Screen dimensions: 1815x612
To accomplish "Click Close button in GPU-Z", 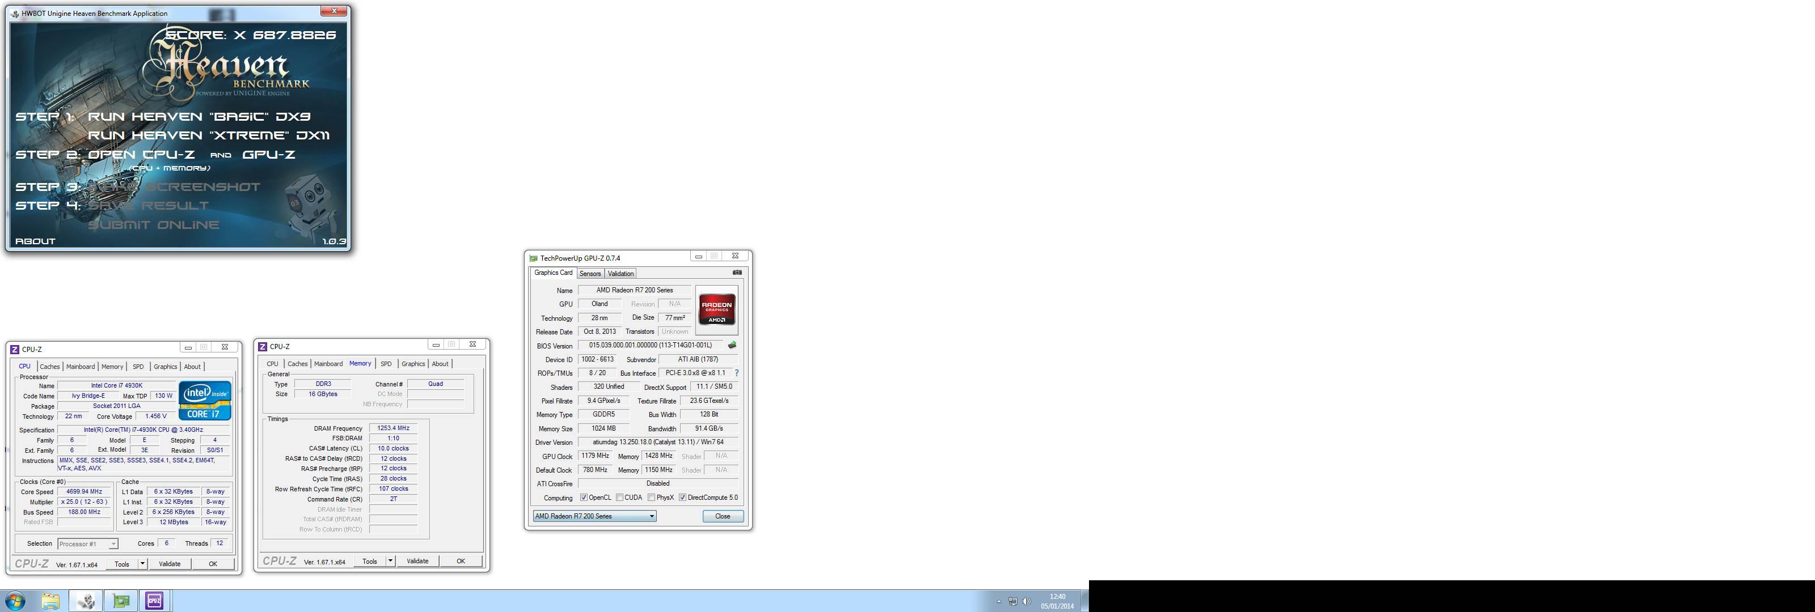I will click(x=723, y=516).
